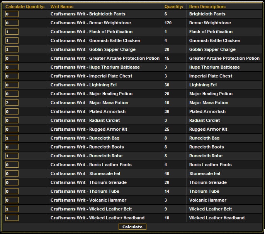Screen dimensions: 265x234
Task: Select 'Craftsmans Writ - Major Mana Potion' name
Action: point(89,103)
